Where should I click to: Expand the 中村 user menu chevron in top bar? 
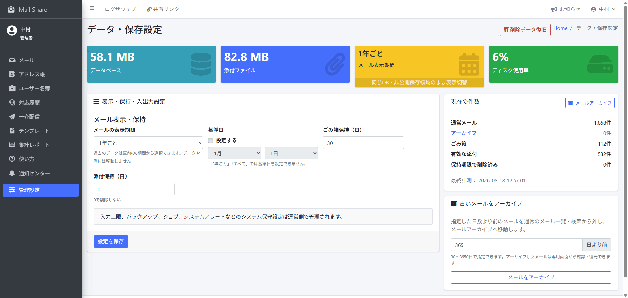[614, 9]
